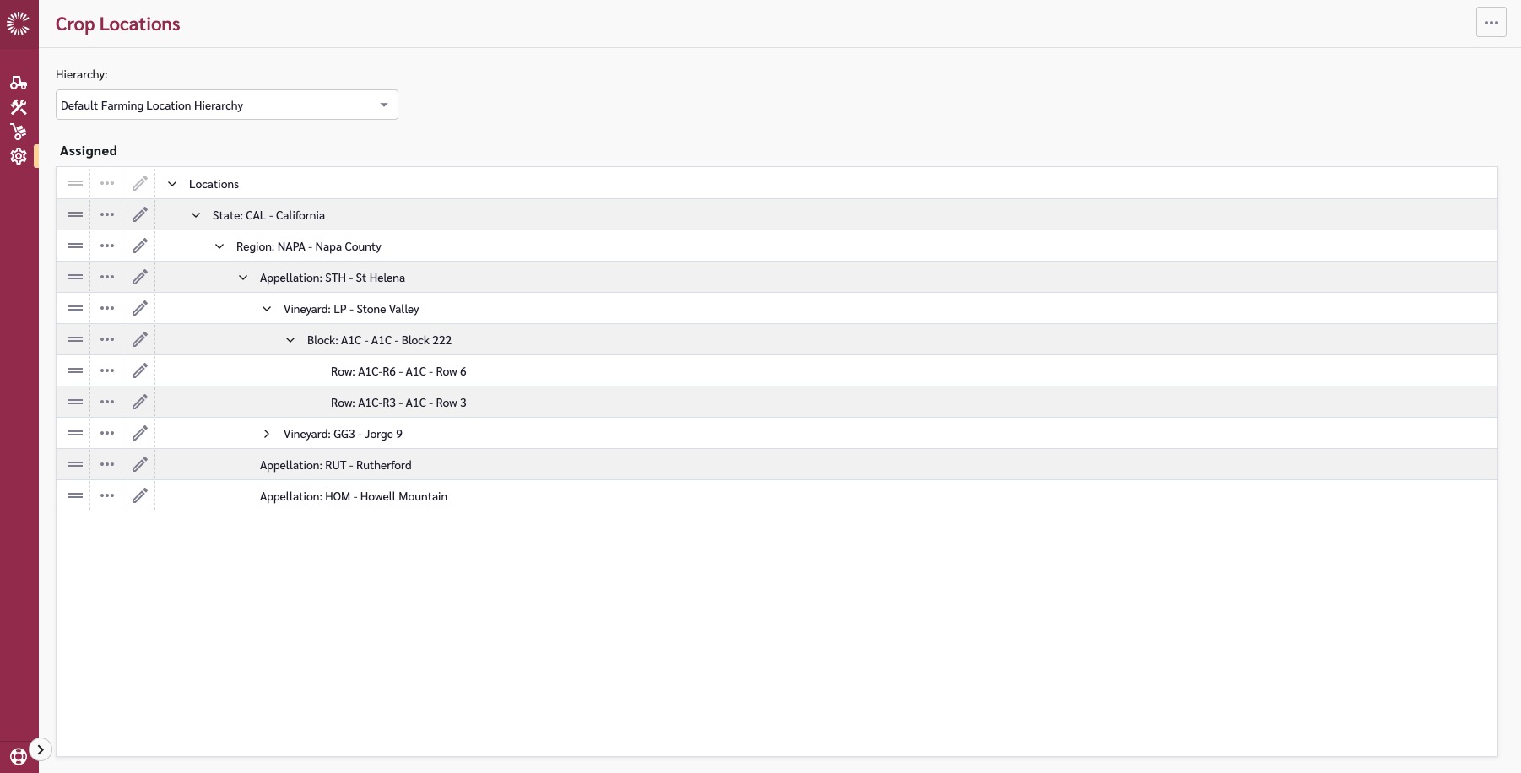
Task: Open the tools icon in sidebar
Action: click(19, 107)
